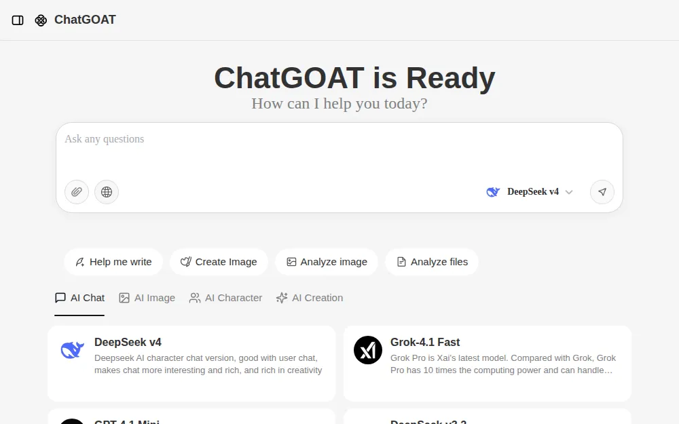Click the DeepSeek v4 card whale logo
679x424 pixels.
(x=73, y=350)
